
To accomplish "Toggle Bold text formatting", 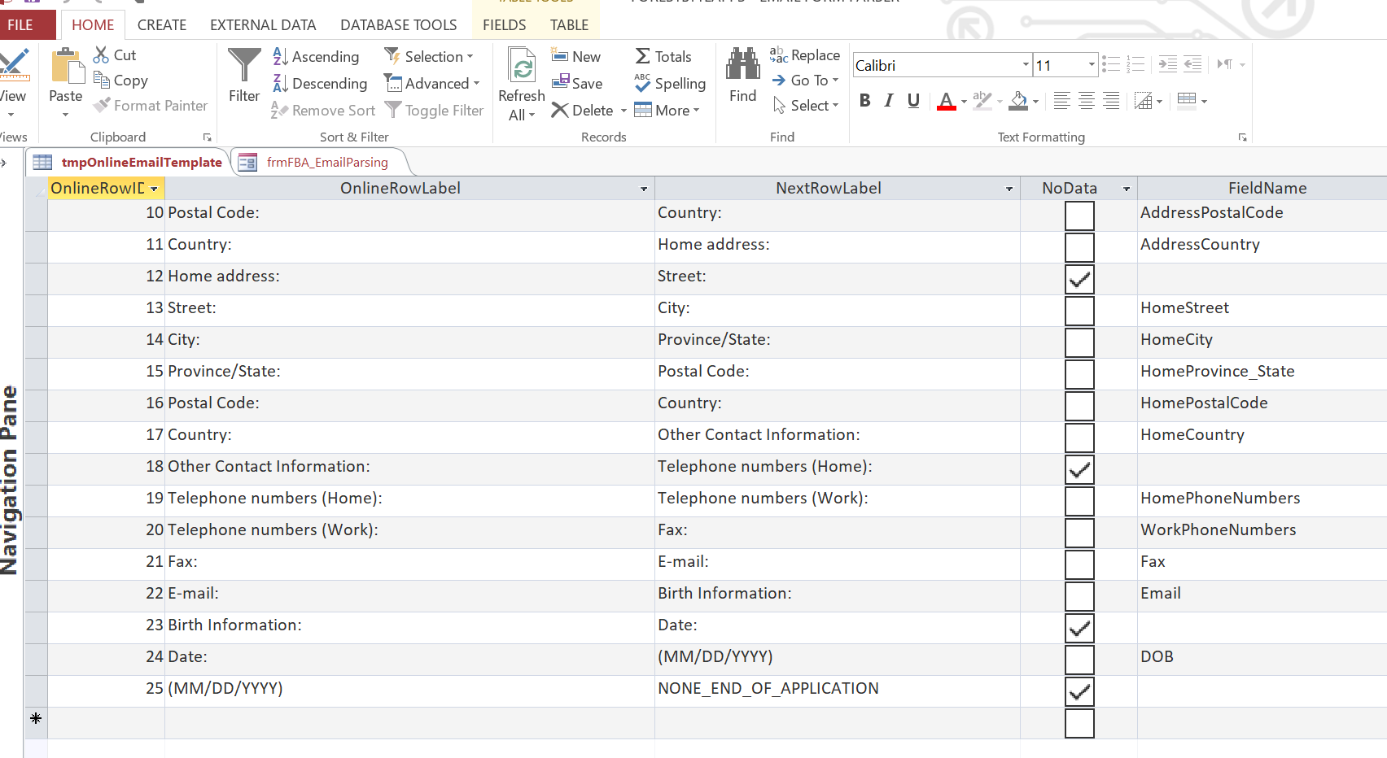I will 864,101.
